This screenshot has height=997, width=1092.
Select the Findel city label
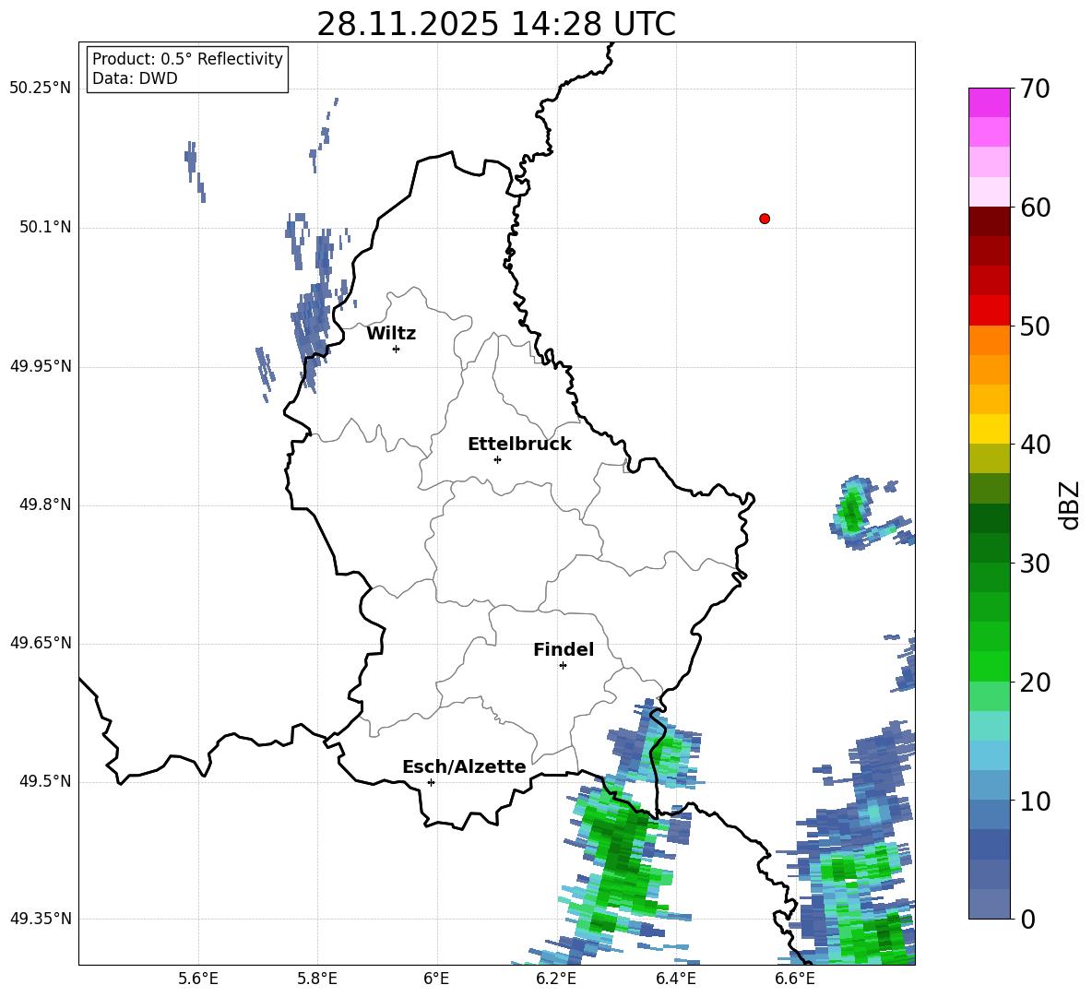point(564,649)
